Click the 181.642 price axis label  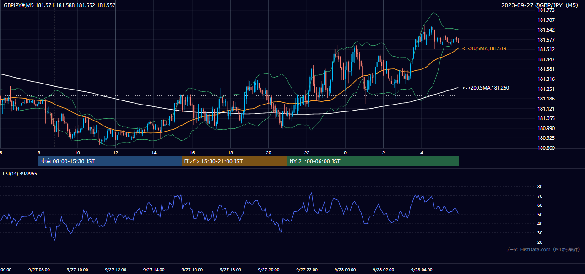pos(546,30)
